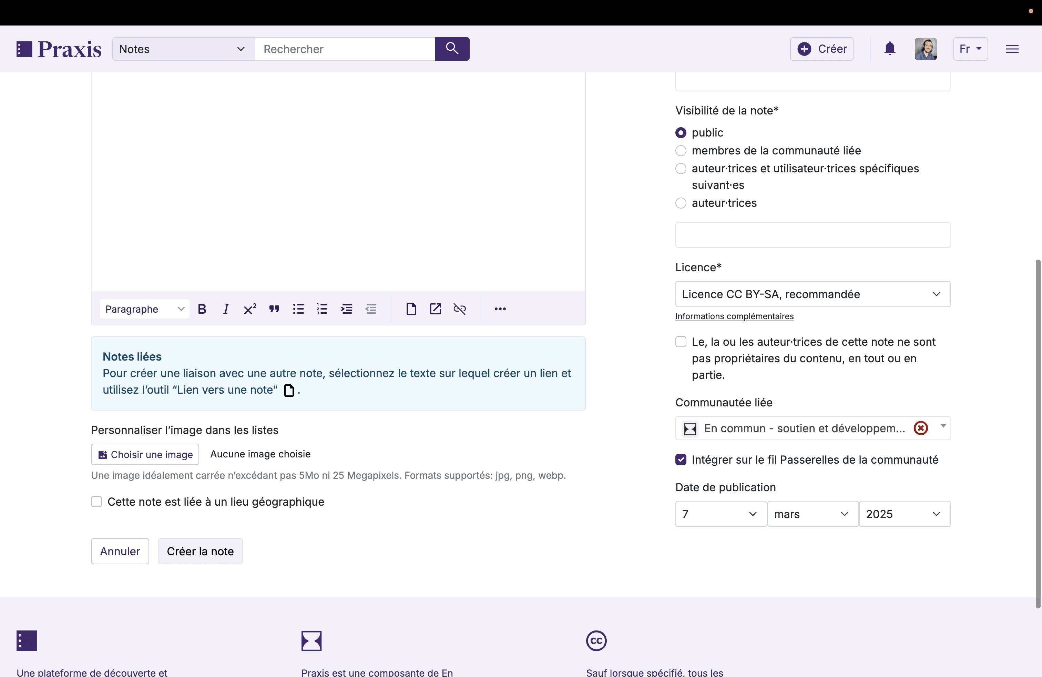
Task: Click the search magnifier button
Action: tap(452, 49)
